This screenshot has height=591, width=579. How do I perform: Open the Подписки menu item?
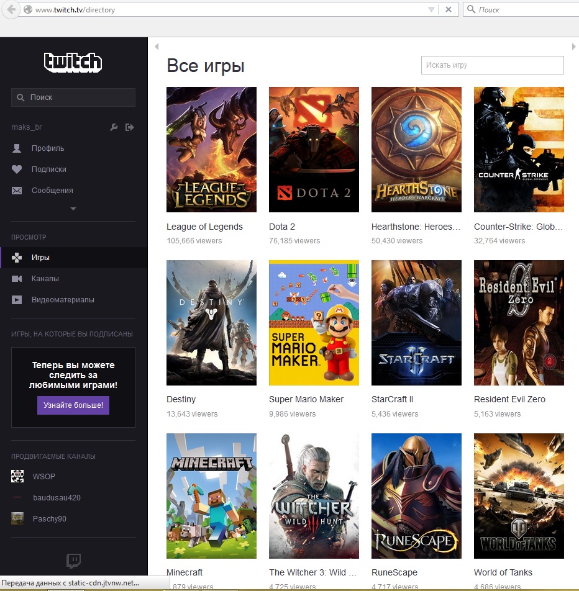49,169
